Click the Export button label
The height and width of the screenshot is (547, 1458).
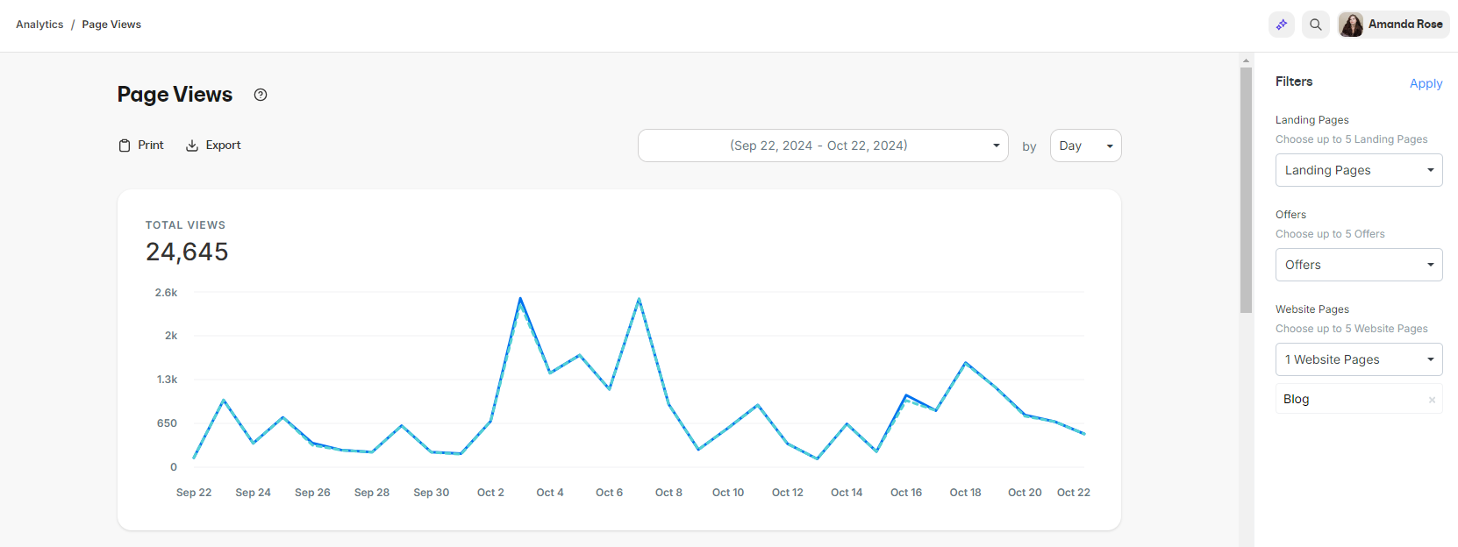(223, 146)
